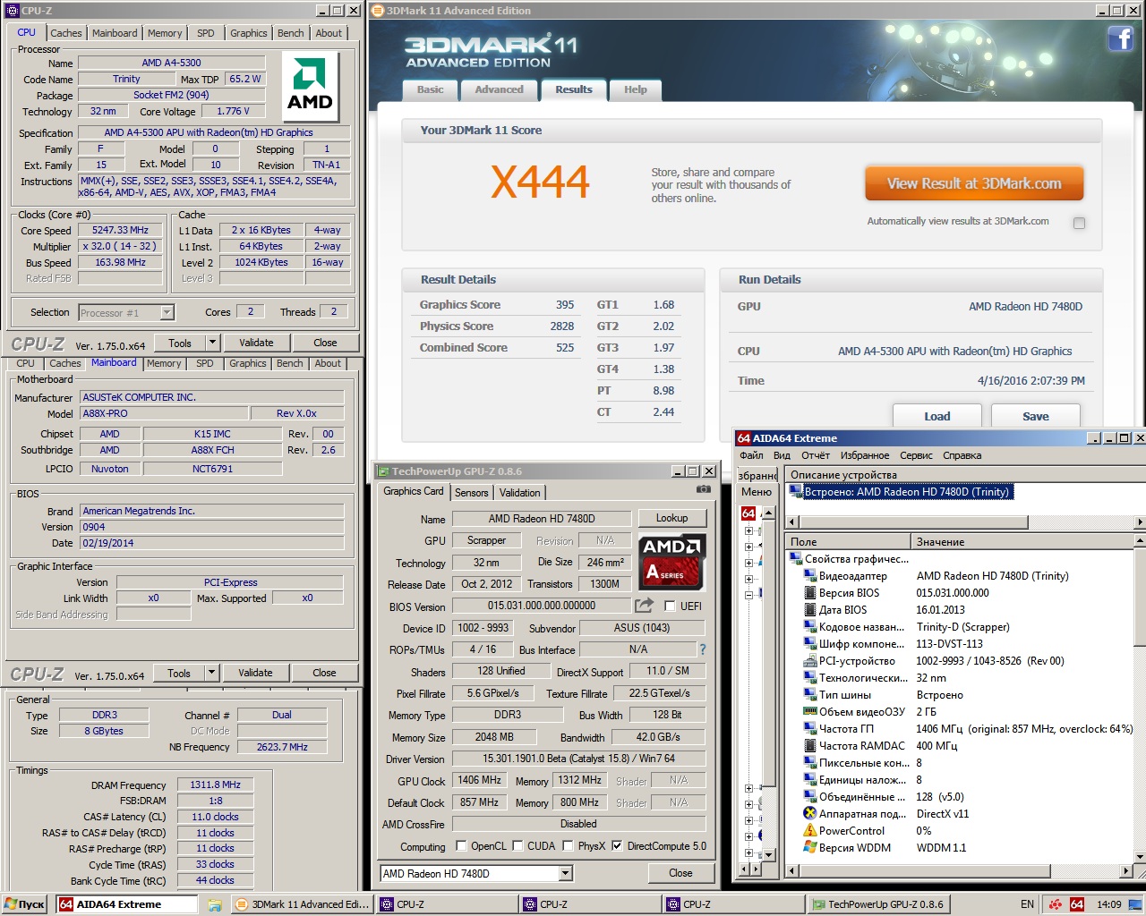Click the Lookup button in GPU-Z
Viewport: 1146px width, 916px height.
tap(671, 518)
